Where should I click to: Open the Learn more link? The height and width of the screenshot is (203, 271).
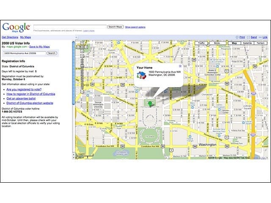pyautogui.click(x=89, y=31)
